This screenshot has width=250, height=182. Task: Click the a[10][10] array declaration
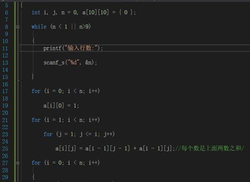95,12
